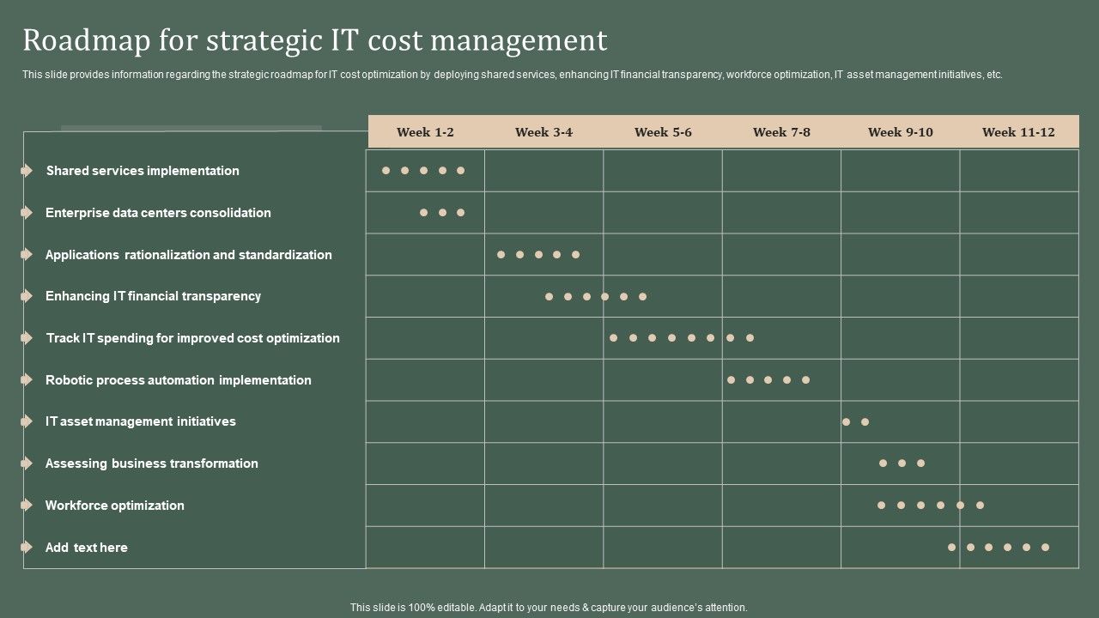The height and width of the screenshot is (618, 1099).
Task: Select the Week 3-4 column header
Action: point(543,131)
